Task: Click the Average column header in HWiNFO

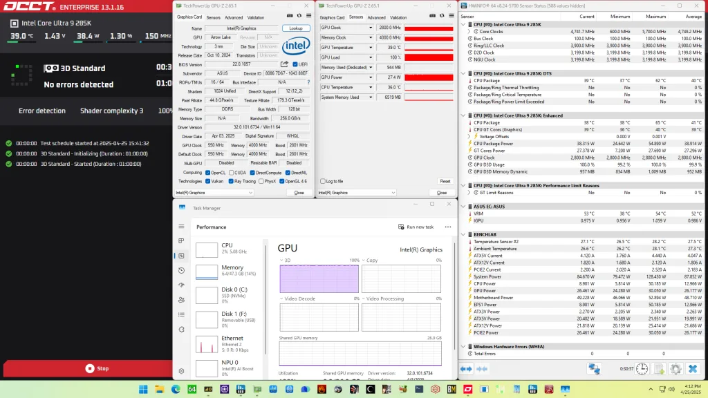Action: point(693,17)
